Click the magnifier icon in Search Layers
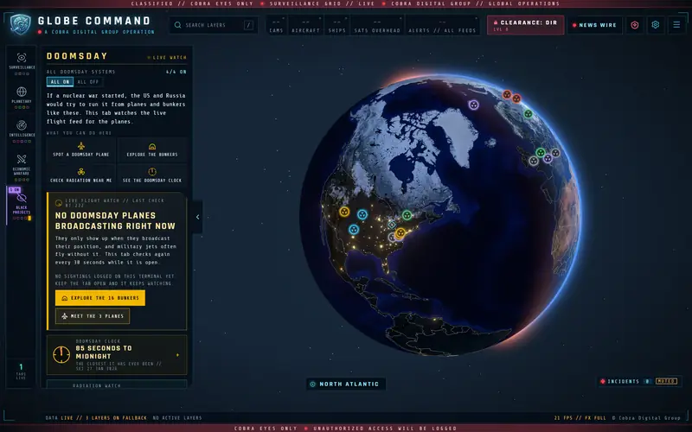This screenshot has width=692, height=432. click(x=177, y=25)
